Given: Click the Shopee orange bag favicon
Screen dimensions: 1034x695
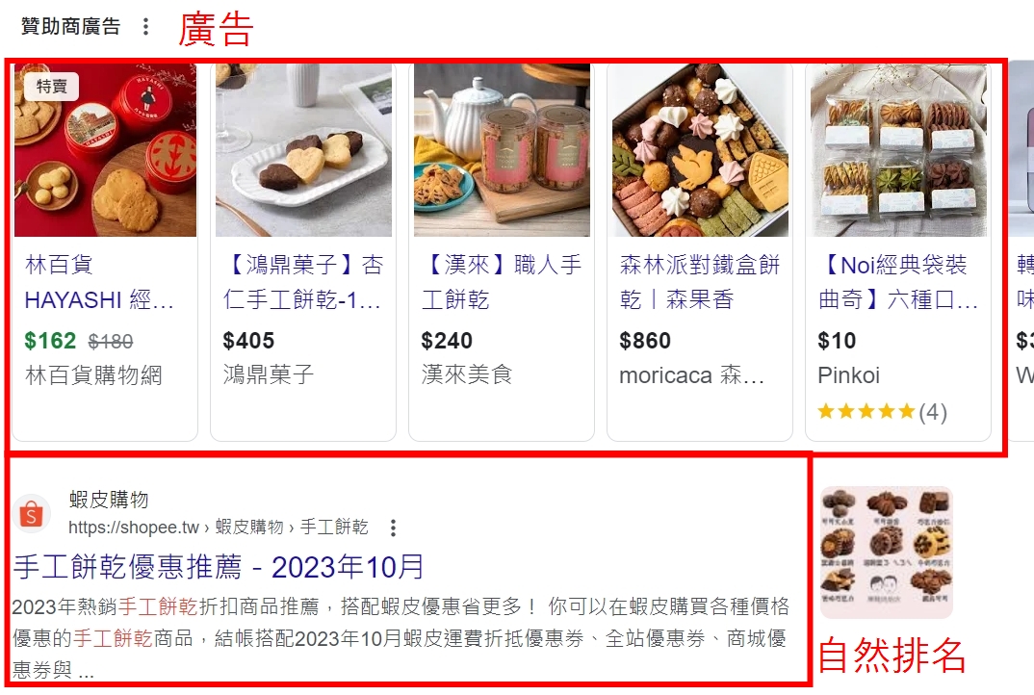Looking at the screenshot, I should tap(31, 514).
